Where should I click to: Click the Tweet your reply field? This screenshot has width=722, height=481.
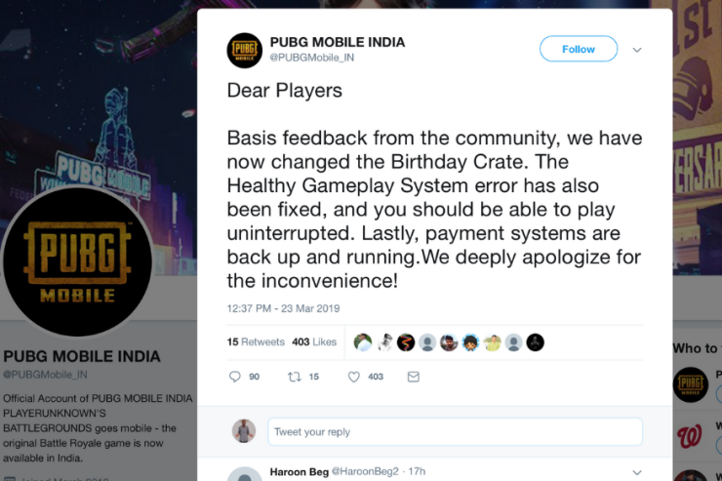(x=455, y=432)
